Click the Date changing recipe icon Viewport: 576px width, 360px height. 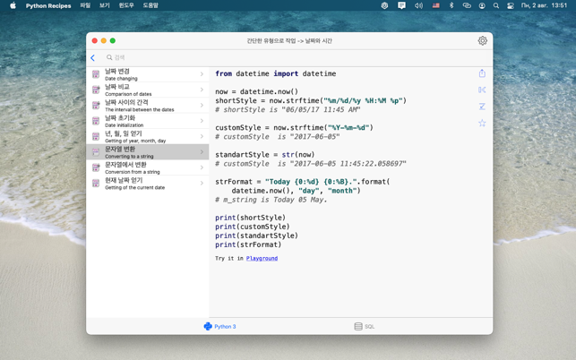96,74
